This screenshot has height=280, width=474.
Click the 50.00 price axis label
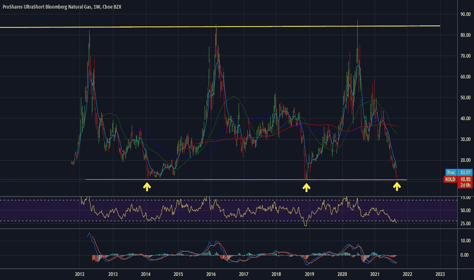465,98
